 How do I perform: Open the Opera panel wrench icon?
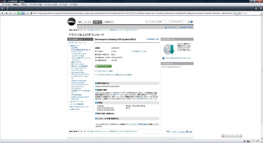click(2, 8)
